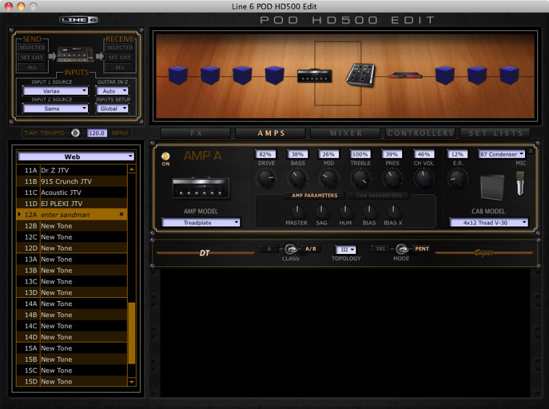Select preset 11C Acoustic JTV

click(x=72, y=193)
